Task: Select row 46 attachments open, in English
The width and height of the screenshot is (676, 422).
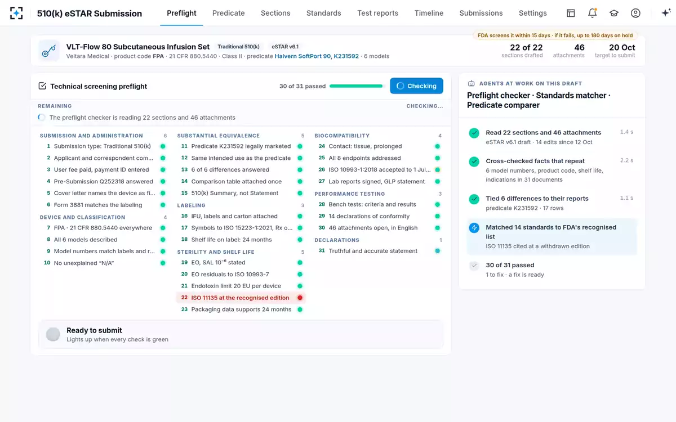Action: coord(378,228)
